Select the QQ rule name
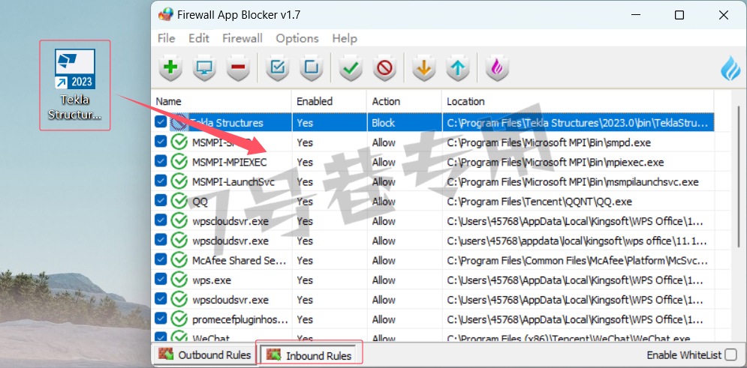The height and width of the screenshot is (368, 747). point(200,202)
